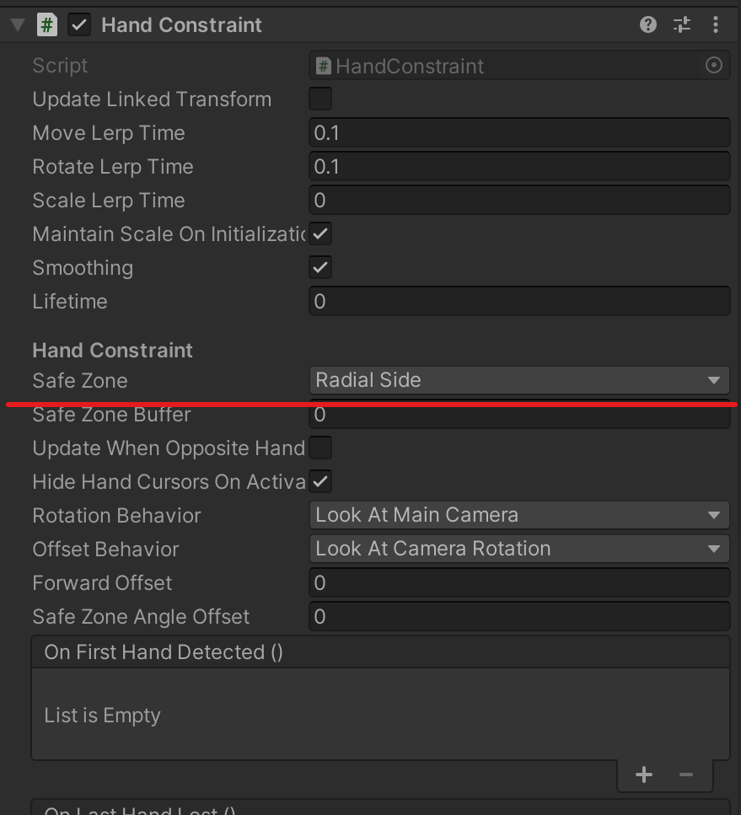Image resolution: width=741 pixels, height=815 pixels.
Task: Uncheck Hide Hand Cursors On Activate
Action: [x=320, y=481]
